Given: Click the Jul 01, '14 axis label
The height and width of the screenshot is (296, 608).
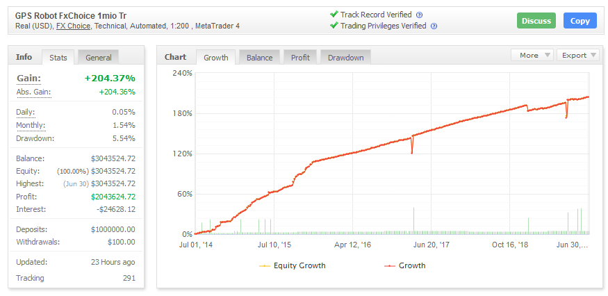Looking at the screenshot, I should 197,245.
